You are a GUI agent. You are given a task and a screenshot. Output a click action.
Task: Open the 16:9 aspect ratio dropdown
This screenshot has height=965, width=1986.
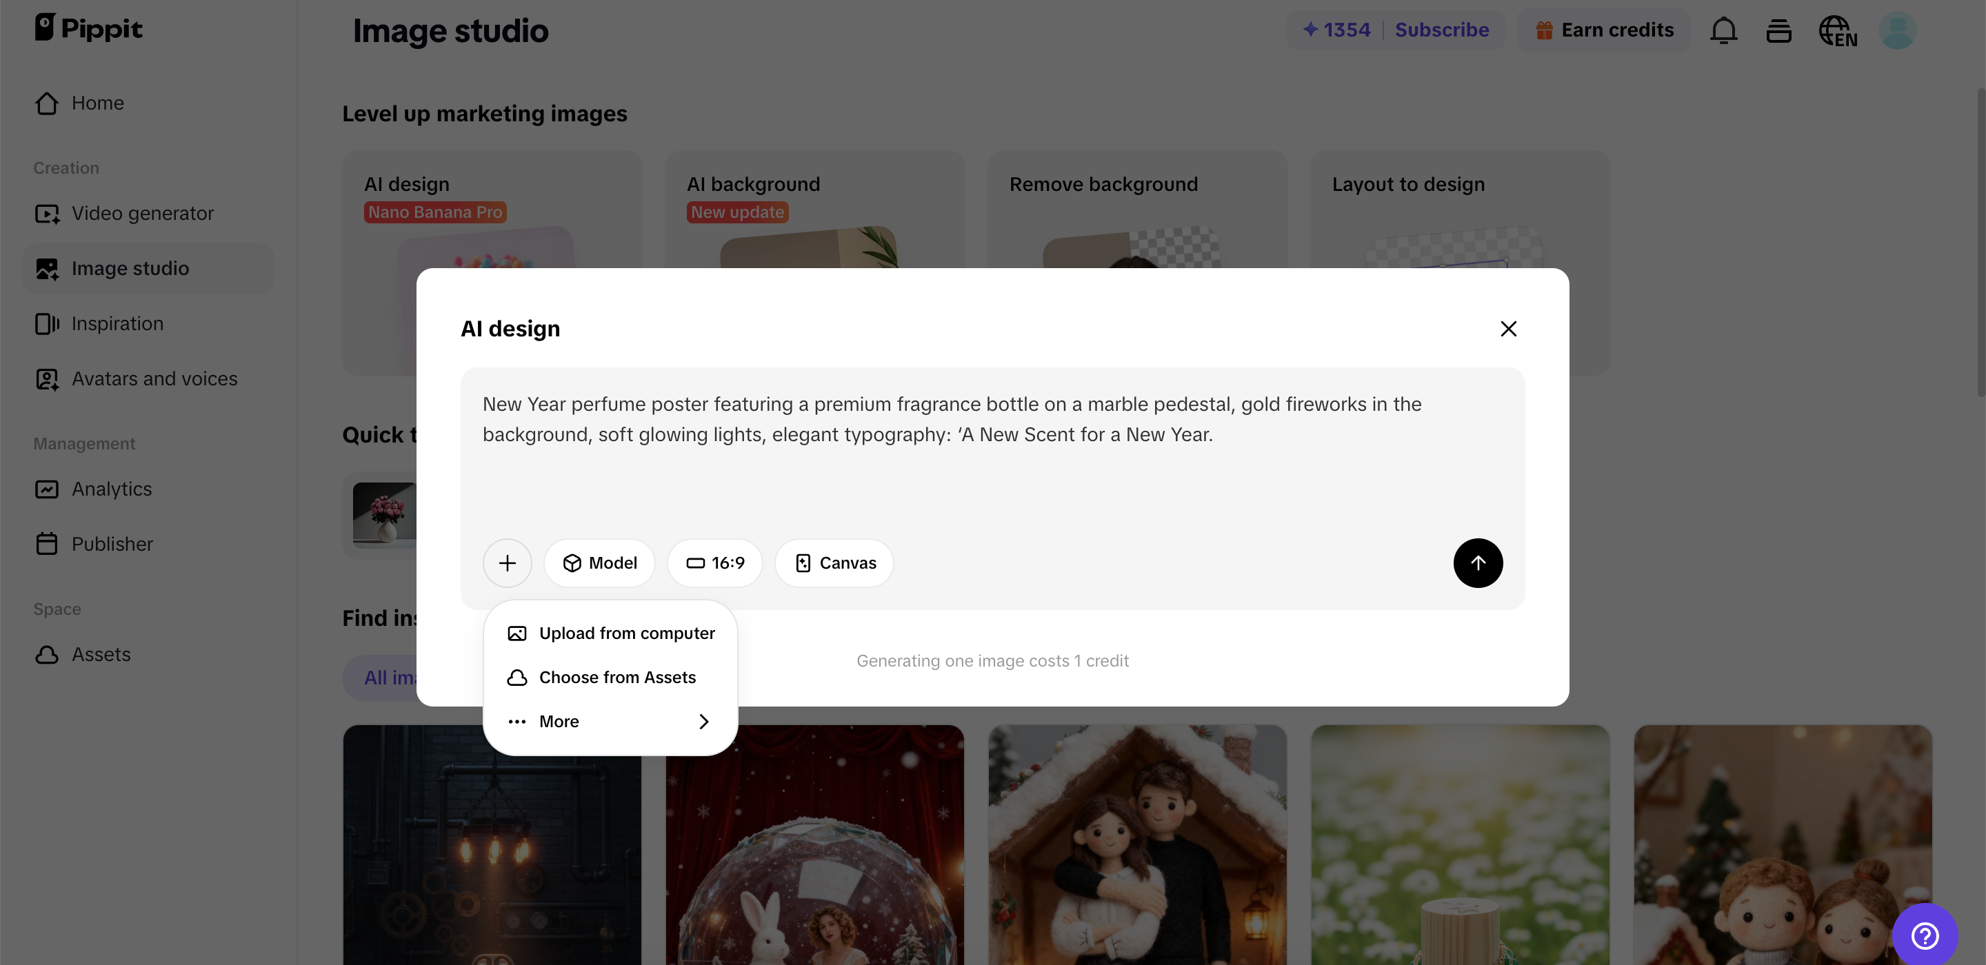714,563
